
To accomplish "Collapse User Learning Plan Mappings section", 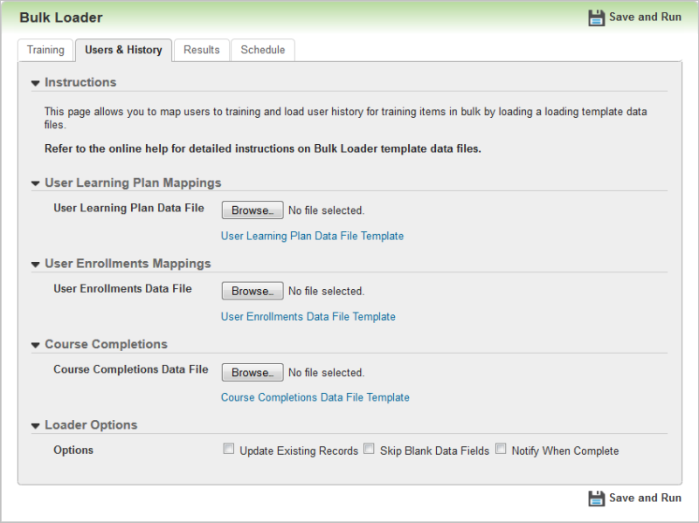I will [x=36, y=183].
